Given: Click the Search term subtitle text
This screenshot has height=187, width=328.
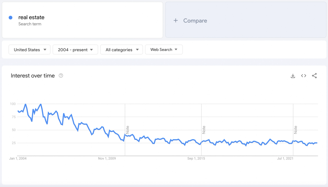Looking at the screenshot, I should tap(30, 24).
